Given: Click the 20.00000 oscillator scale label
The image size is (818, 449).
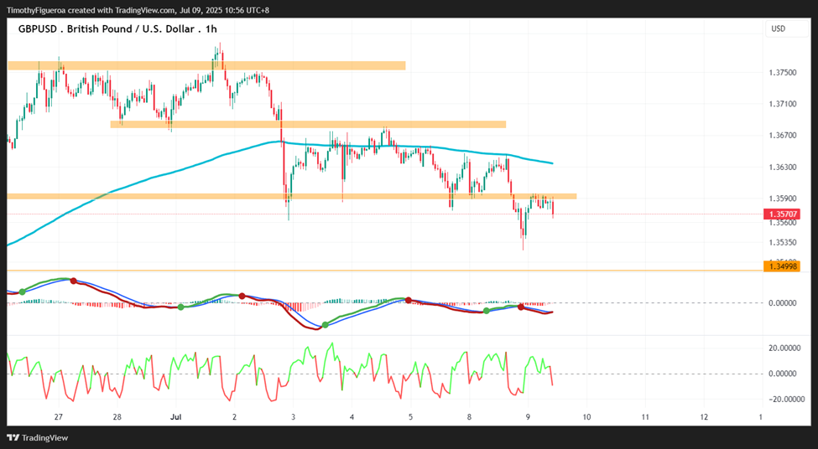Looking at the screenshot, I should 783,348.
